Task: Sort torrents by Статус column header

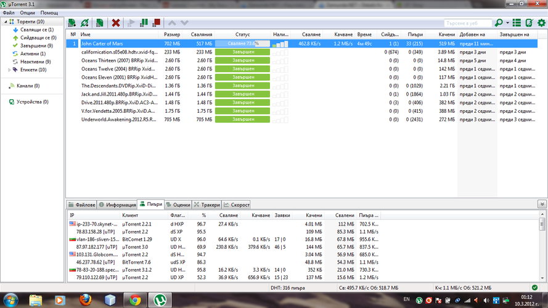Action: tap(242, 34)
